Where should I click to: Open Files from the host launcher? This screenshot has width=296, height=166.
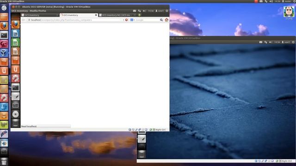tap(4, 17)
